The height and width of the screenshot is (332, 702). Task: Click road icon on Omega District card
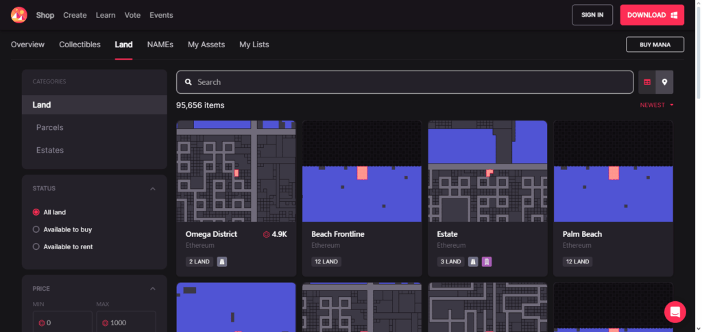click(222, 261)
